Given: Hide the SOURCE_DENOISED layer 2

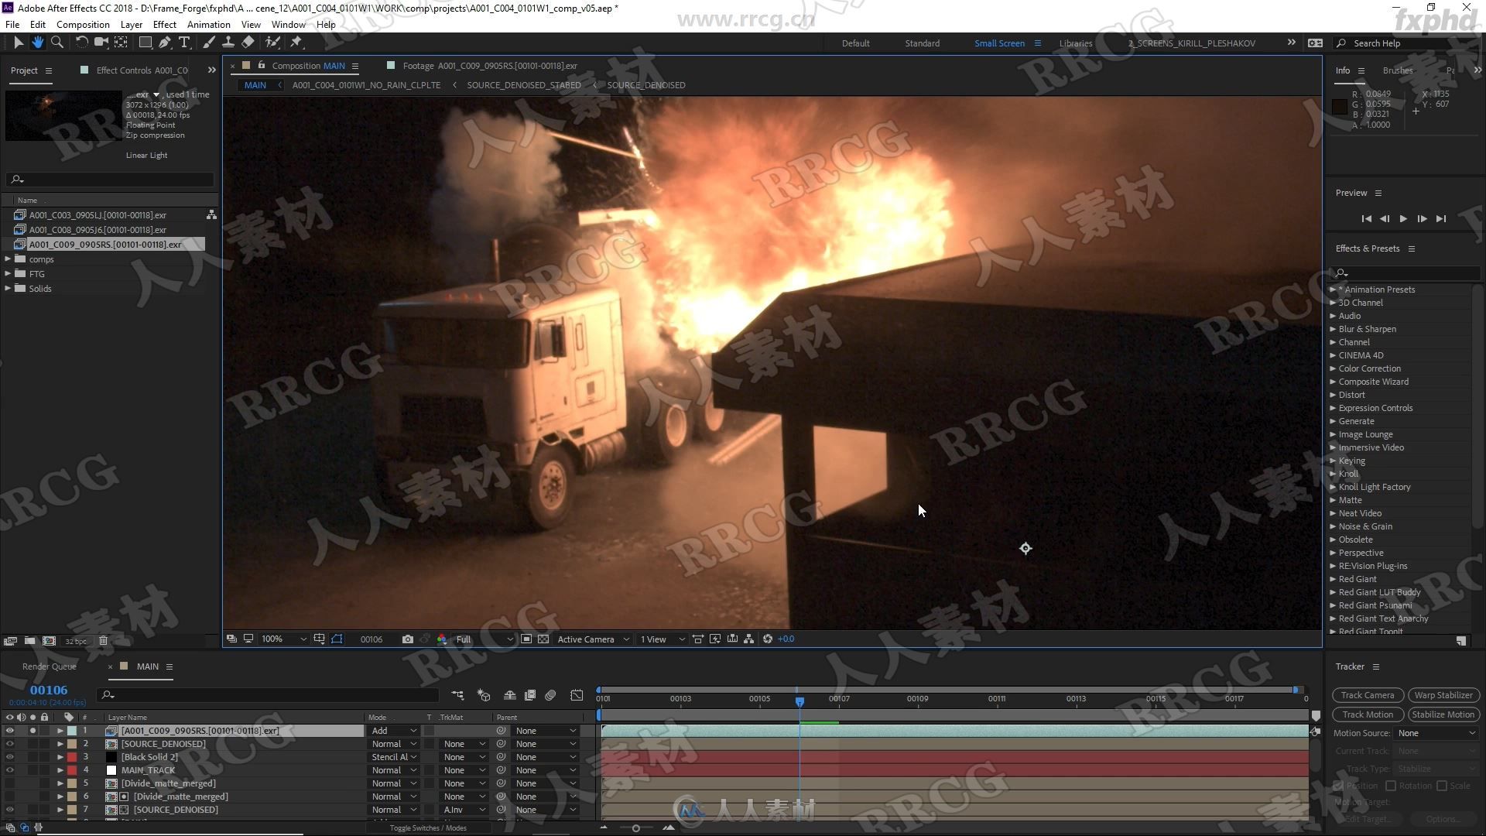Looking at the screenshot, I should click(9, 744).
